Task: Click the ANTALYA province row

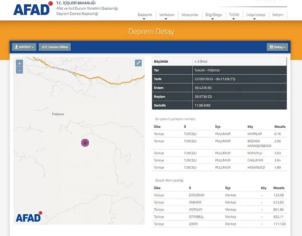Action: pyautogui.click(x=219, y=209)
